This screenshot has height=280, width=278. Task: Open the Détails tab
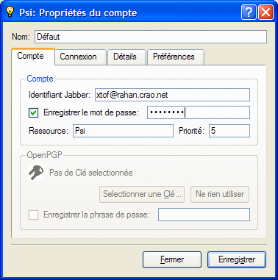[126, 57]
